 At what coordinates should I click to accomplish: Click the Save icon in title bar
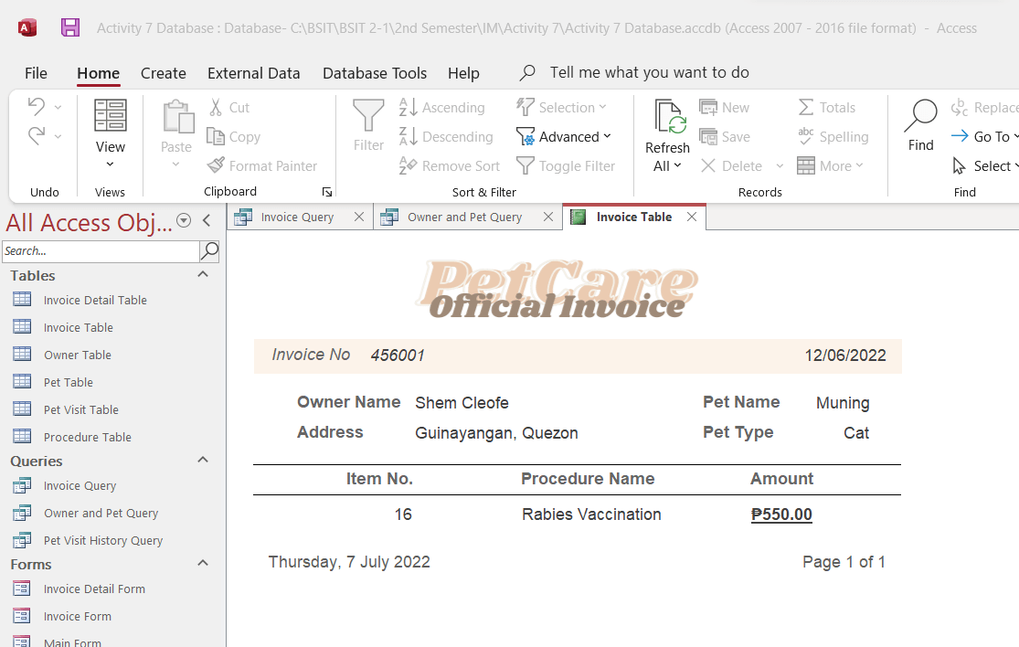click(x=70, y=27)
